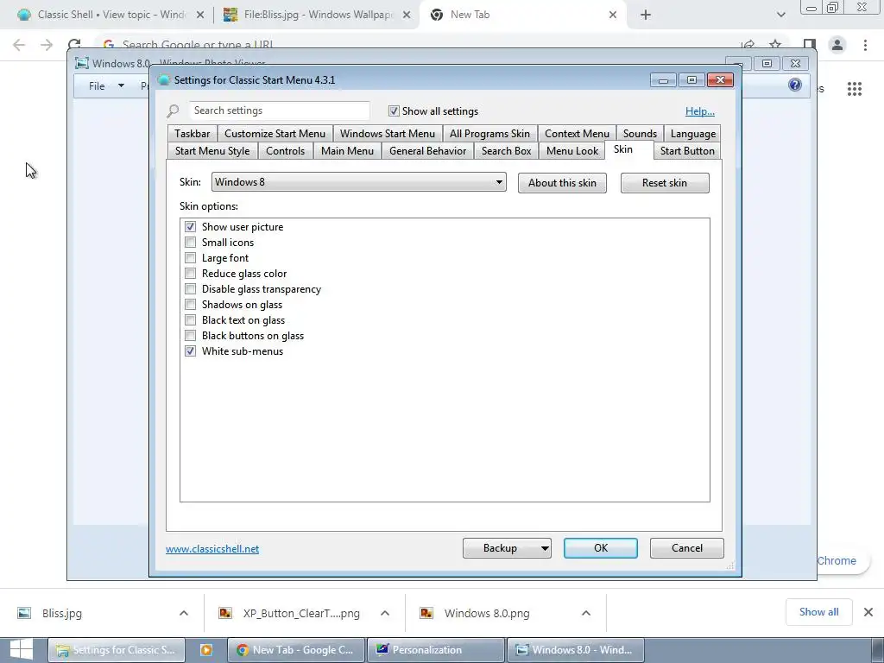Go forward in Chrome
Viewport: 884px width, 663px height.
tap(47, 45)
